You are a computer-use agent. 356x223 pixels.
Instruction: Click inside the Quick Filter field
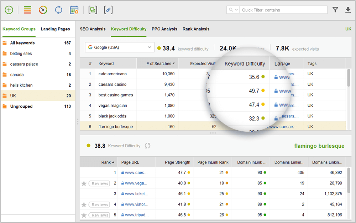(x=281, y=10)
